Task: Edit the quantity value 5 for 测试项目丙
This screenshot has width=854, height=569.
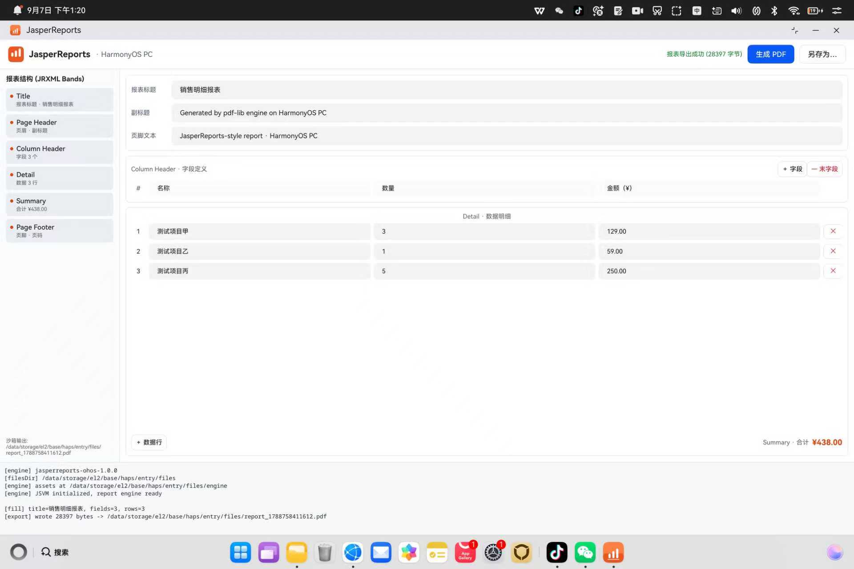Action: pos(484,271)
